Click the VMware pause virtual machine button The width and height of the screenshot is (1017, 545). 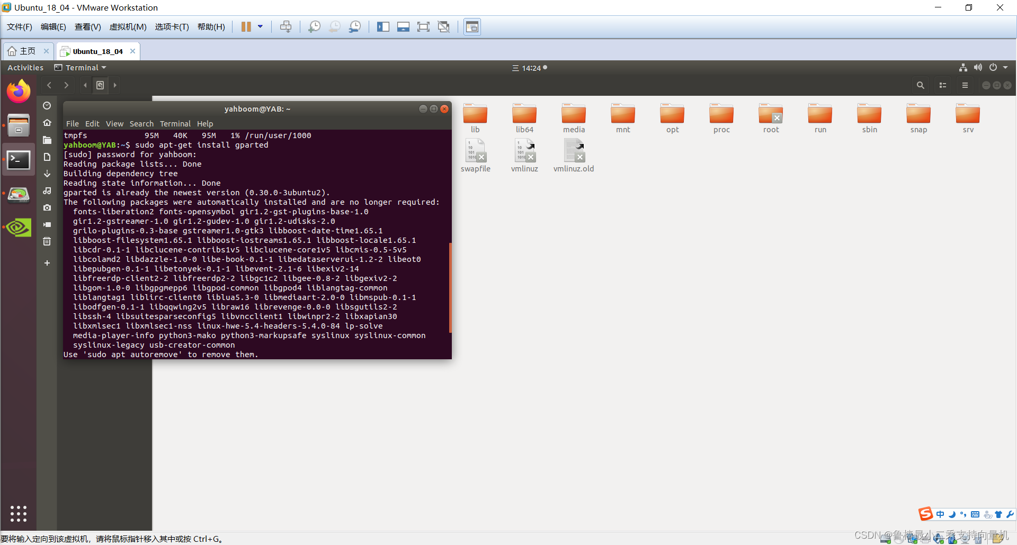pos(246,27)
